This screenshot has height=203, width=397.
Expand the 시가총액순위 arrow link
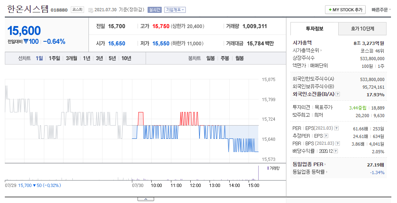click(x=321, y=51)
